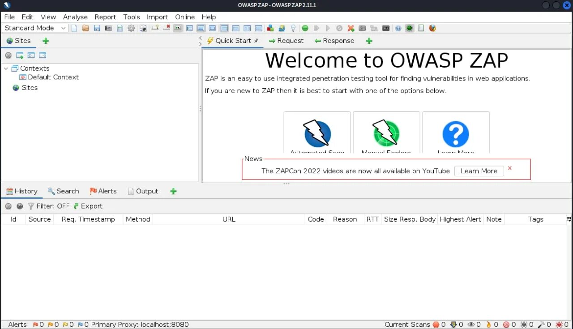The height and width of the screenshot is (329, 573).
Task: Dismiss the News banner with red X
Action: click(x=509, y=168)
